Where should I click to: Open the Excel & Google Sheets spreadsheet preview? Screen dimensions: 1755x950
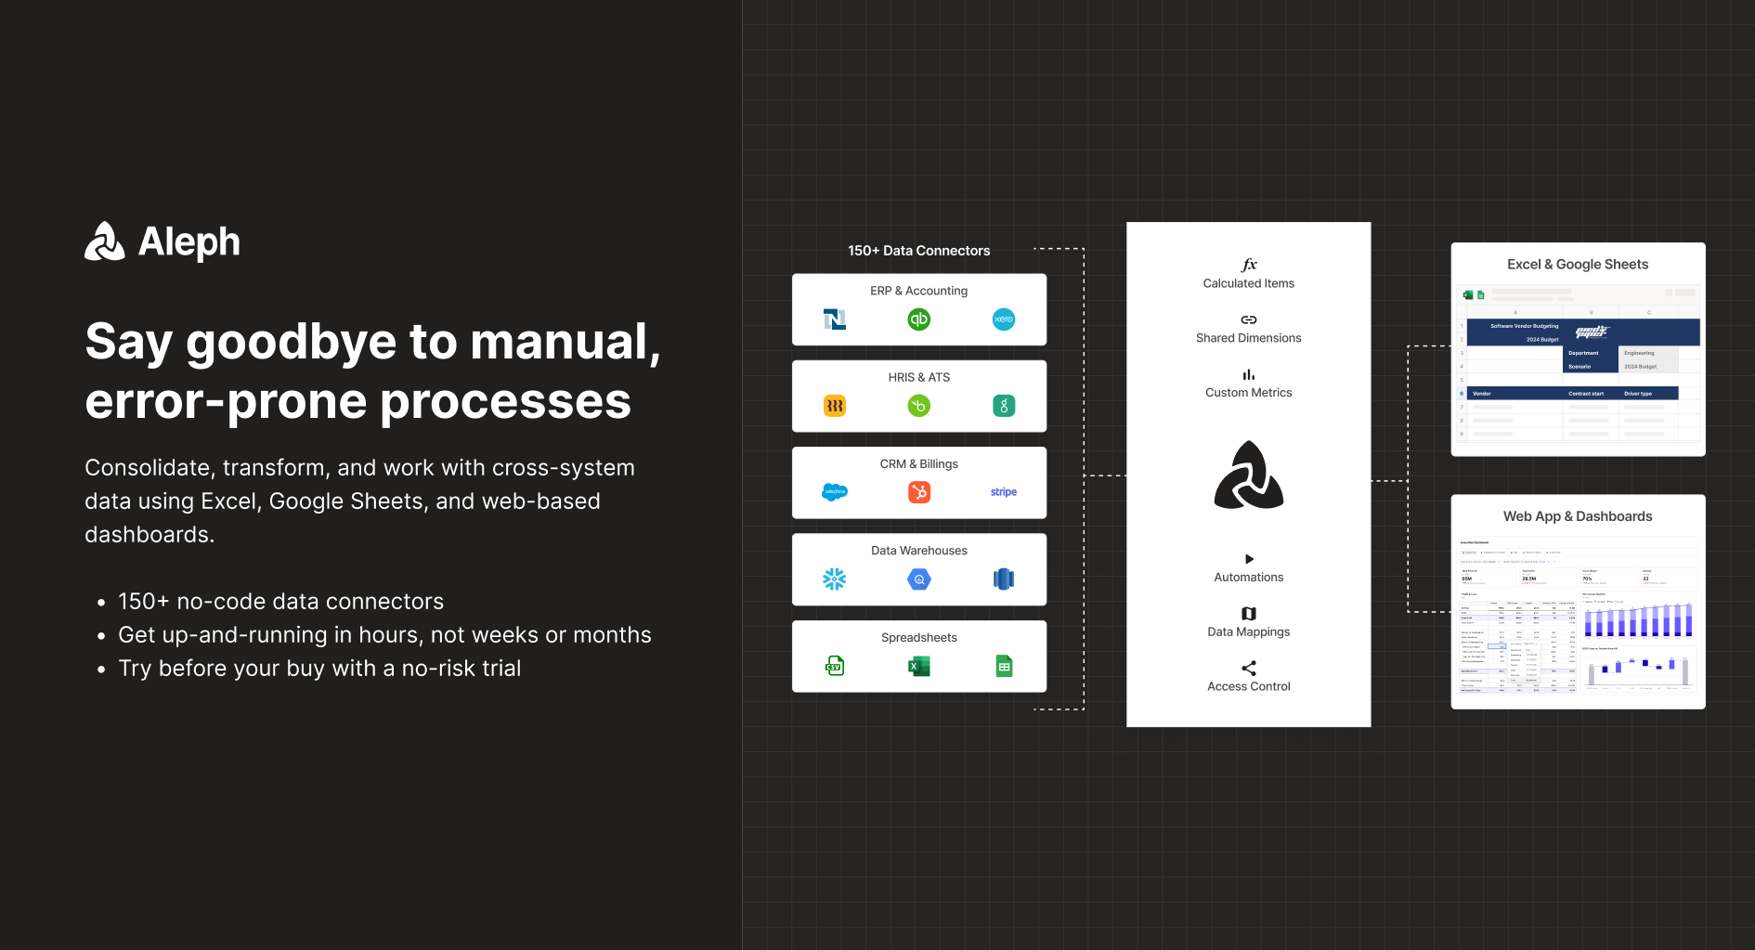point(1578,363)
